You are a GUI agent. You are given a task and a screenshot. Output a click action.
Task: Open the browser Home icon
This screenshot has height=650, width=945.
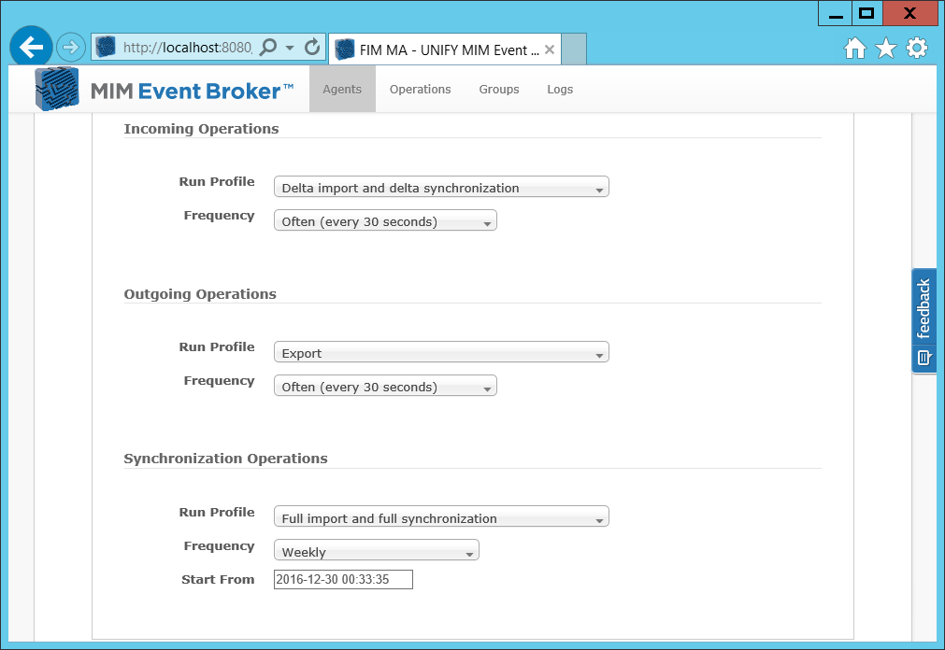click(x=854, y=48)
